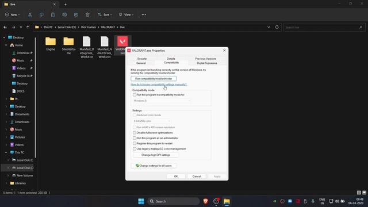Screen dimensions: 368x207
Task: Click VALORANT in the address path
Action: [108, 27]
